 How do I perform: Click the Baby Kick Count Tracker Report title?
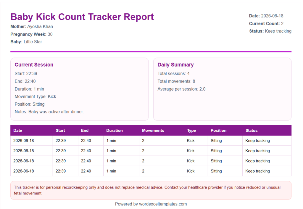pos(82,17)
